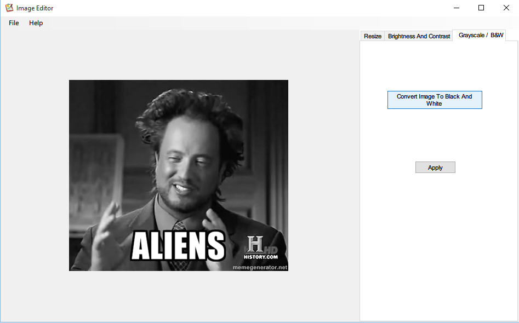The image size is (519, 323).
Task: Maximize the Image Editor window
Action: click(x=481, y=8)
